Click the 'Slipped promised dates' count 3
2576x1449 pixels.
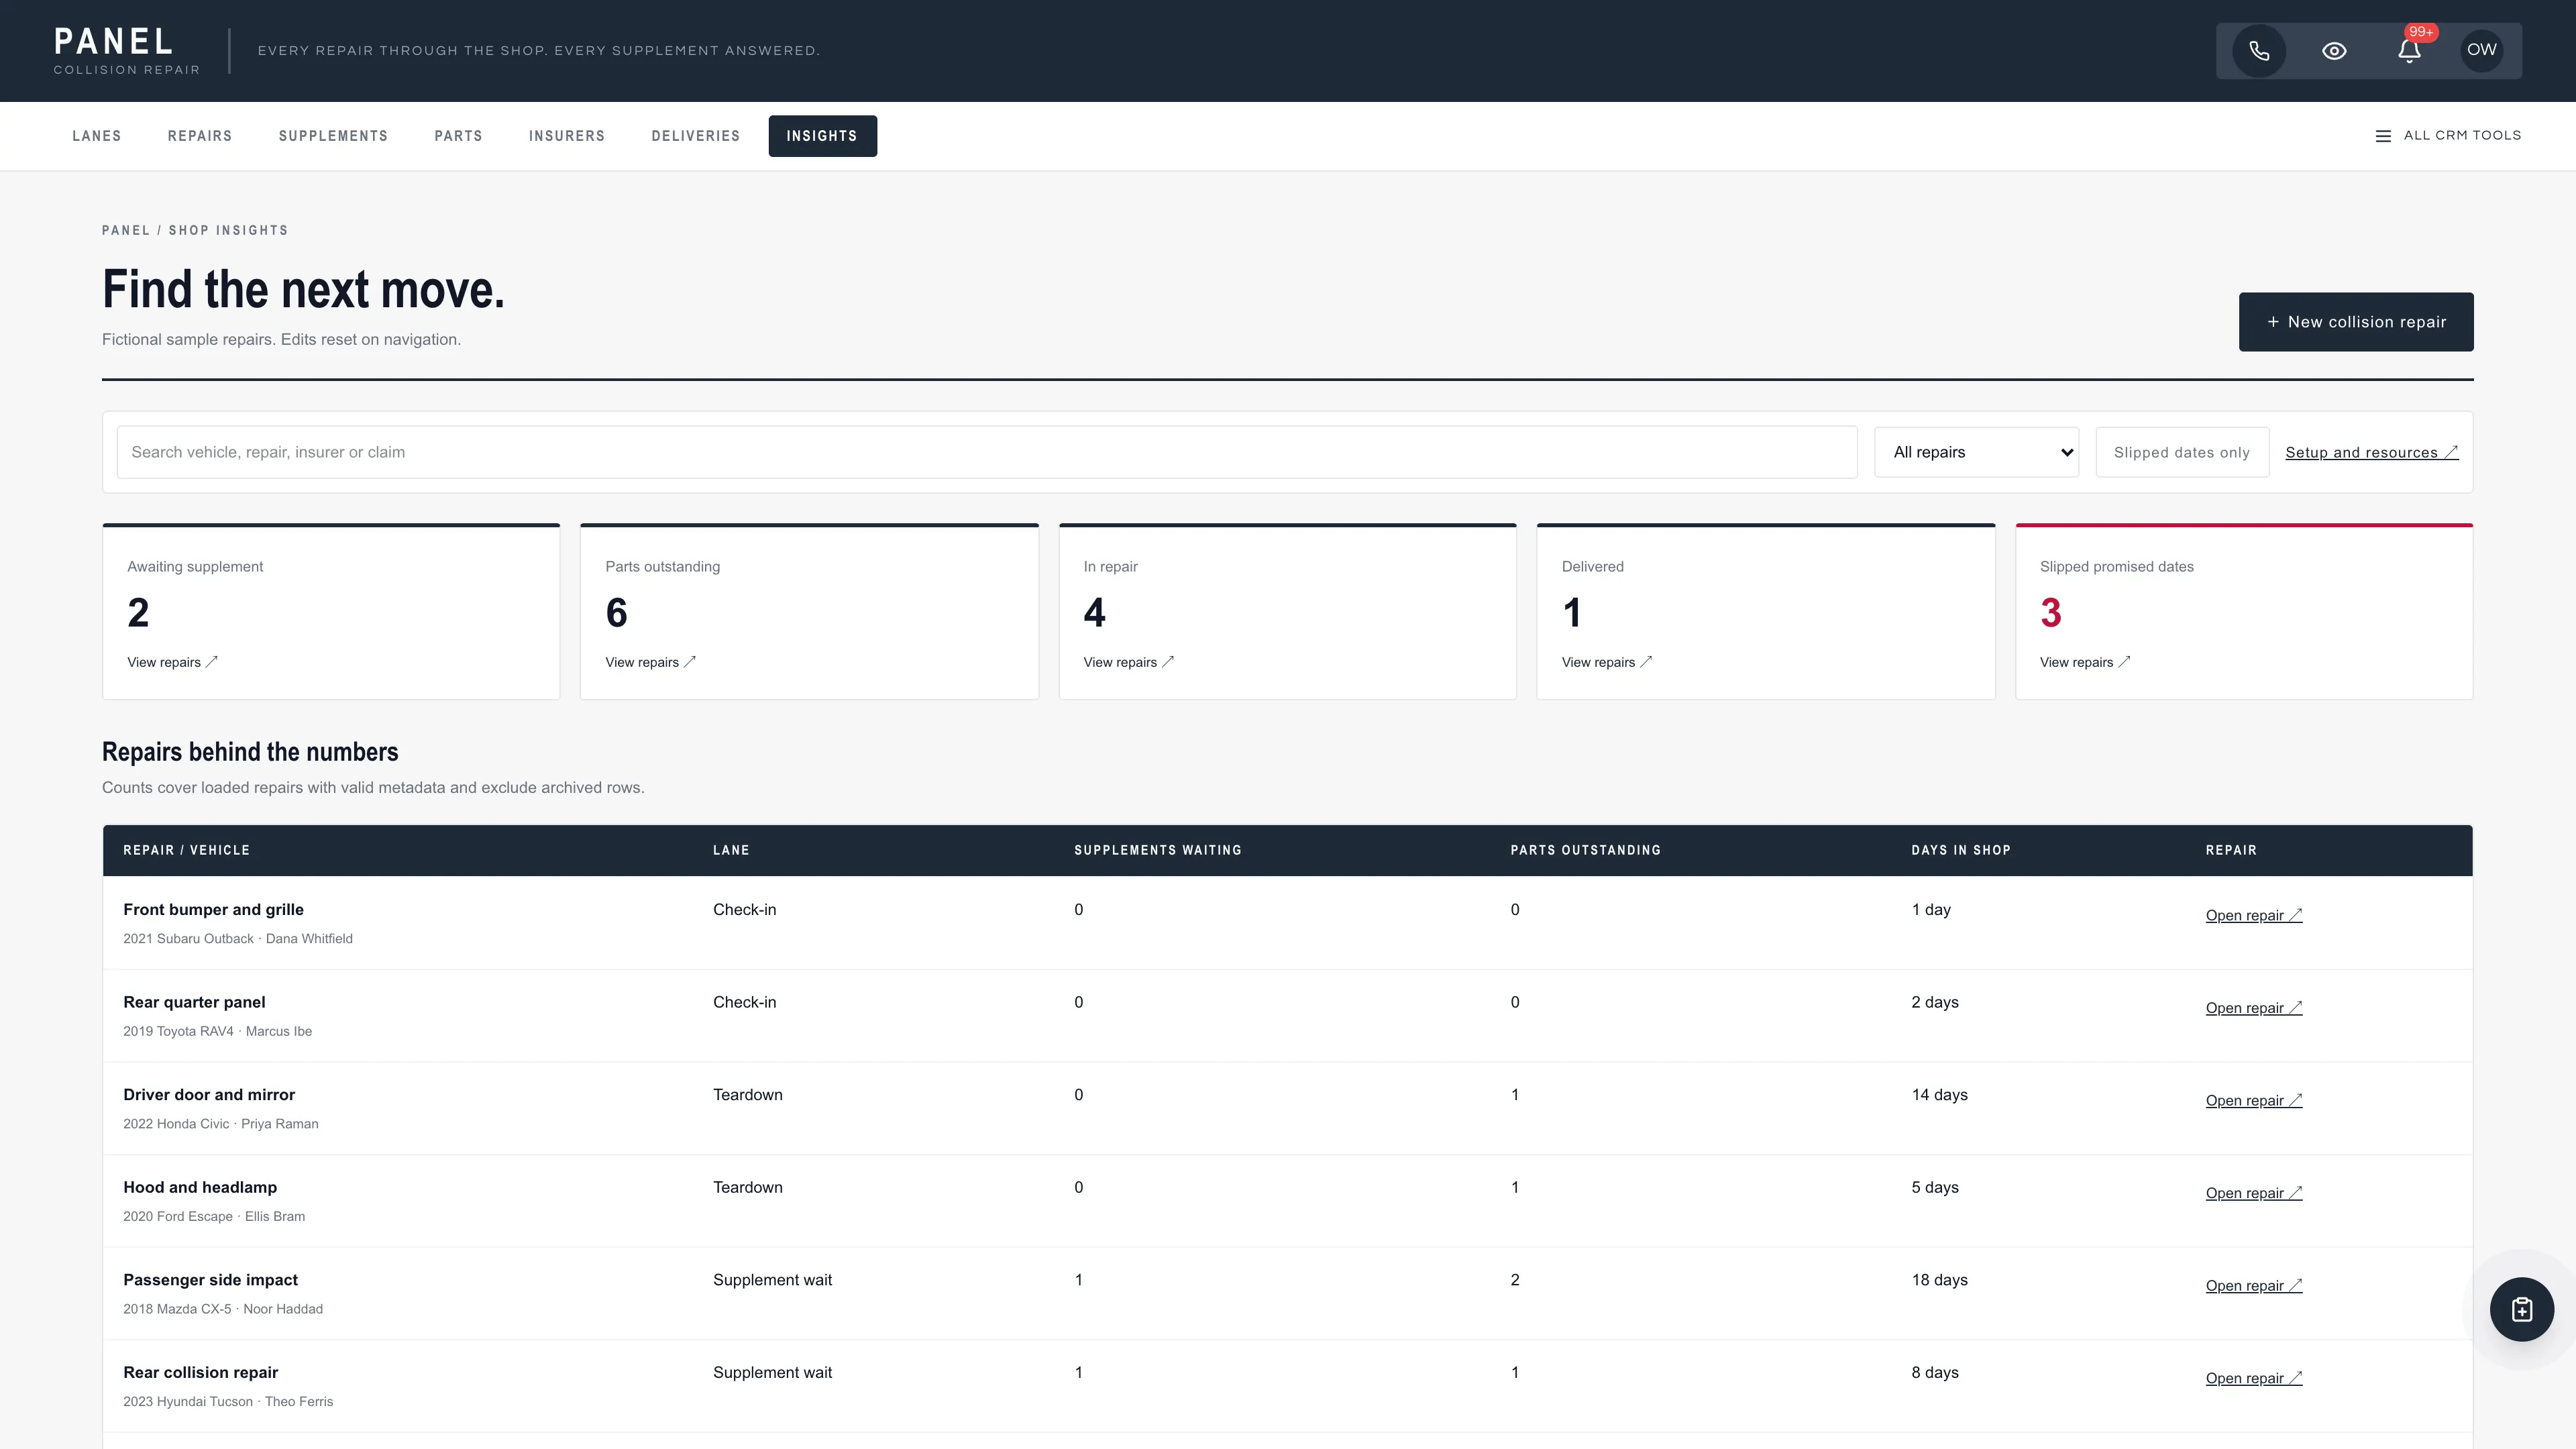click(2050, 612)
